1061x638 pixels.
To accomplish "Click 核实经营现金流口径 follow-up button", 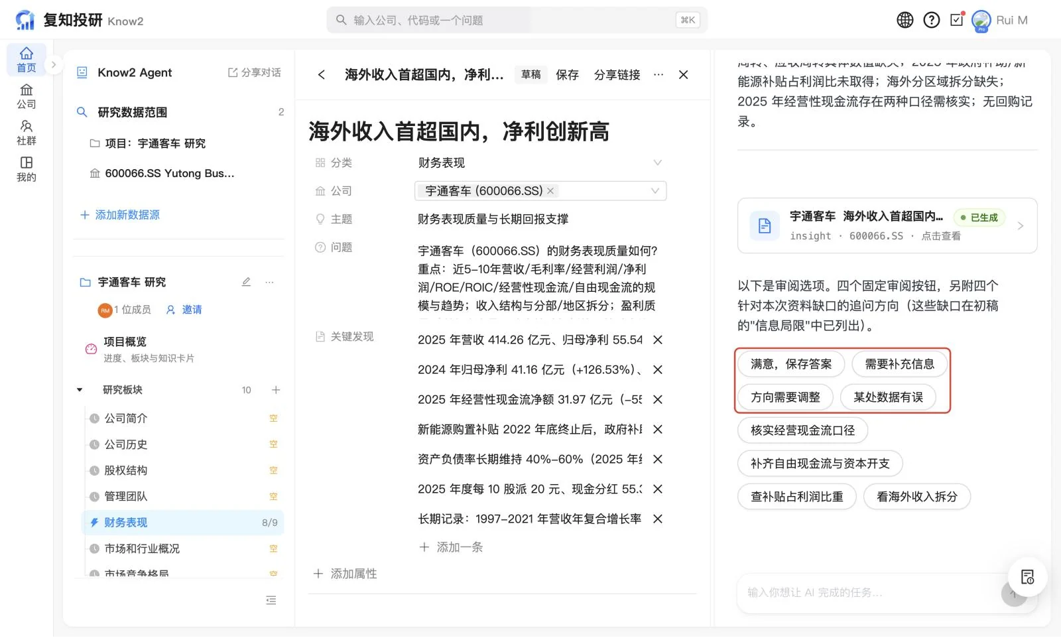I will click(x=803, y=430).
